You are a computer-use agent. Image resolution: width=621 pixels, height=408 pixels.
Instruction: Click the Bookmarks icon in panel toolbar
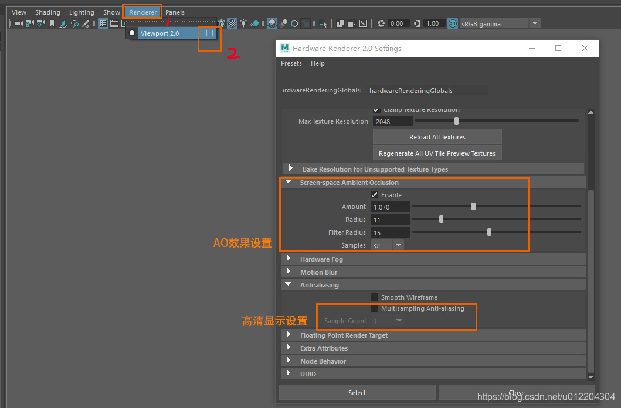[x=52, y=24]
